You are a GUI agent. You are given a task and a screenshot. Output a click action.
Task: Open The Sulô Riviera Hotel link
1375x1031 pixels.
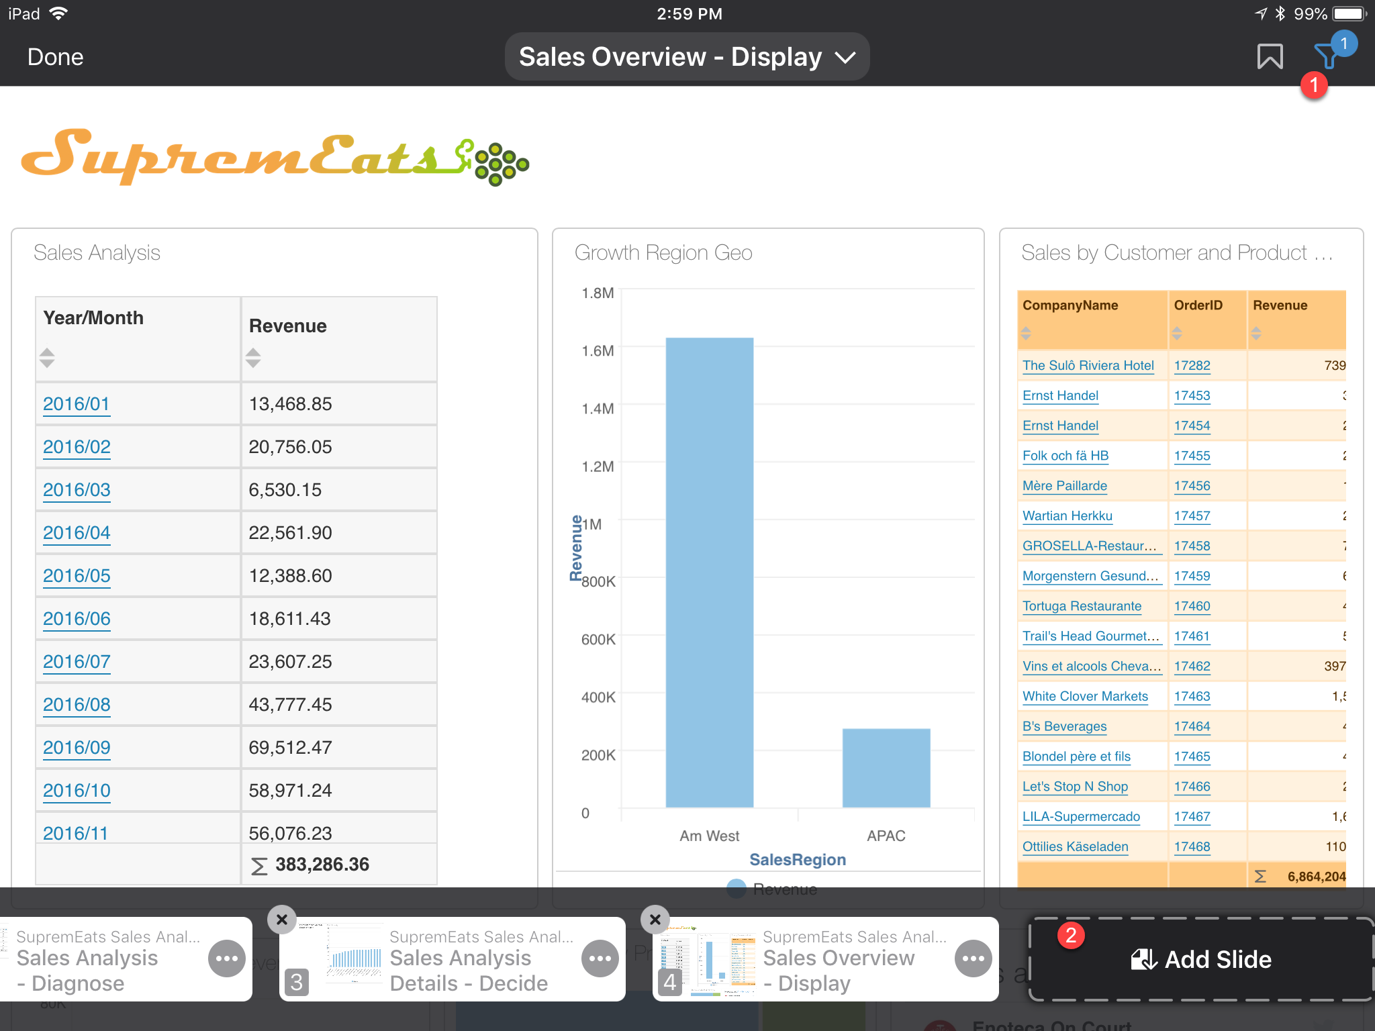(x=1088, y=366)
